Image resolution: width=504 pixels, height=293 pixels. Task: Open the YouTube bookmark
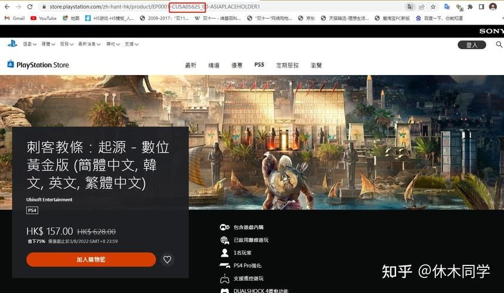pyautogui.click(x=43, y=18)
